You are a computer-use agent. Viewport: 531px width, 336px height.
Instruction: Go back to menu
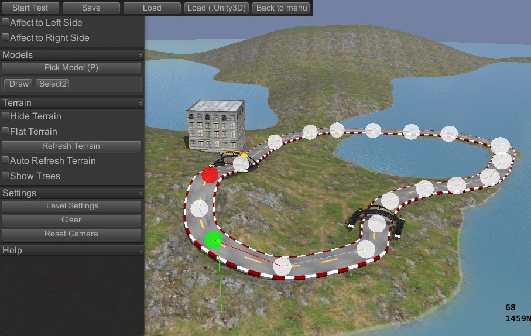pos(282,8)
